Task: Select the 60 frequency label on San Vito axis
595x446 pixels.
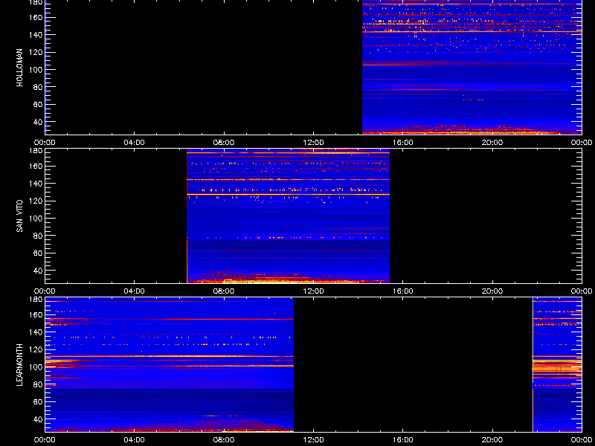Action: (39, 253)
